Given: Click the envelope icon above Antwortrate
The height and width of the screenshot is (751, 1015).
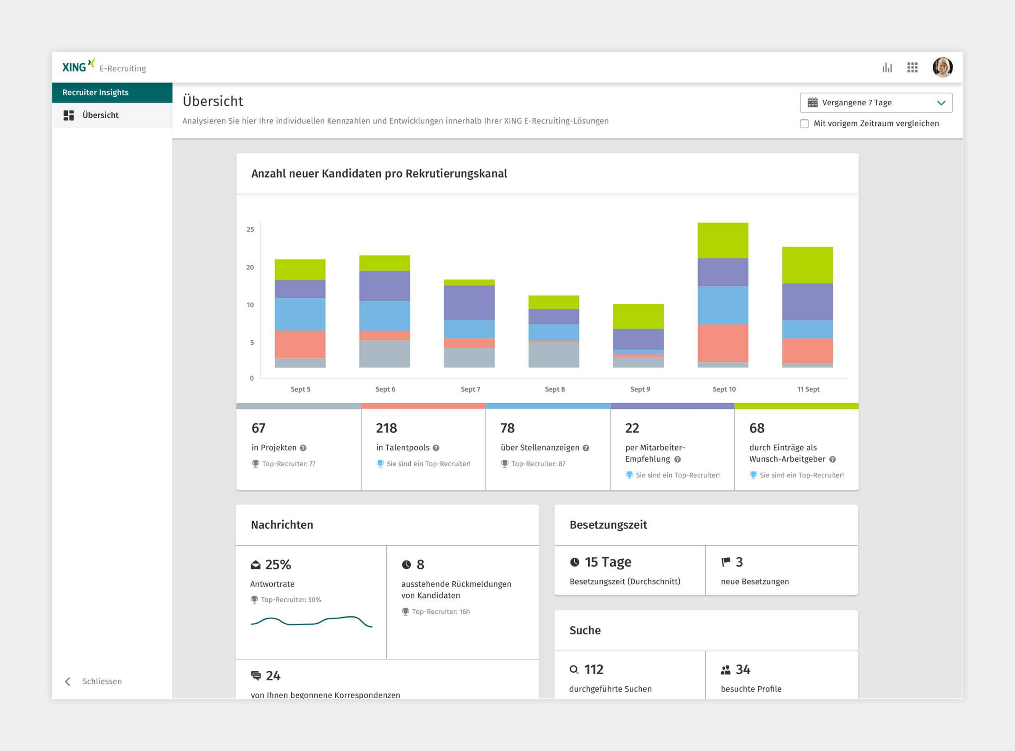Looking at the screenshot, I should point(256,565).
